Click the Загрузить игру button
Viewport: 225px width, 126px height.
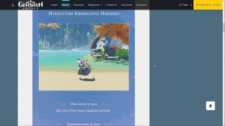(x=208, y=5)
